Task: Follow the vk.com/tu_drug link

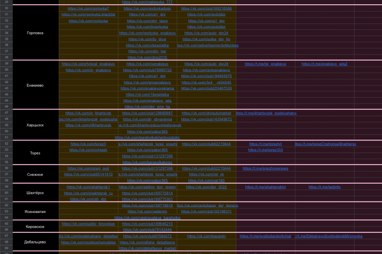Action: click(x=147, y=39)
